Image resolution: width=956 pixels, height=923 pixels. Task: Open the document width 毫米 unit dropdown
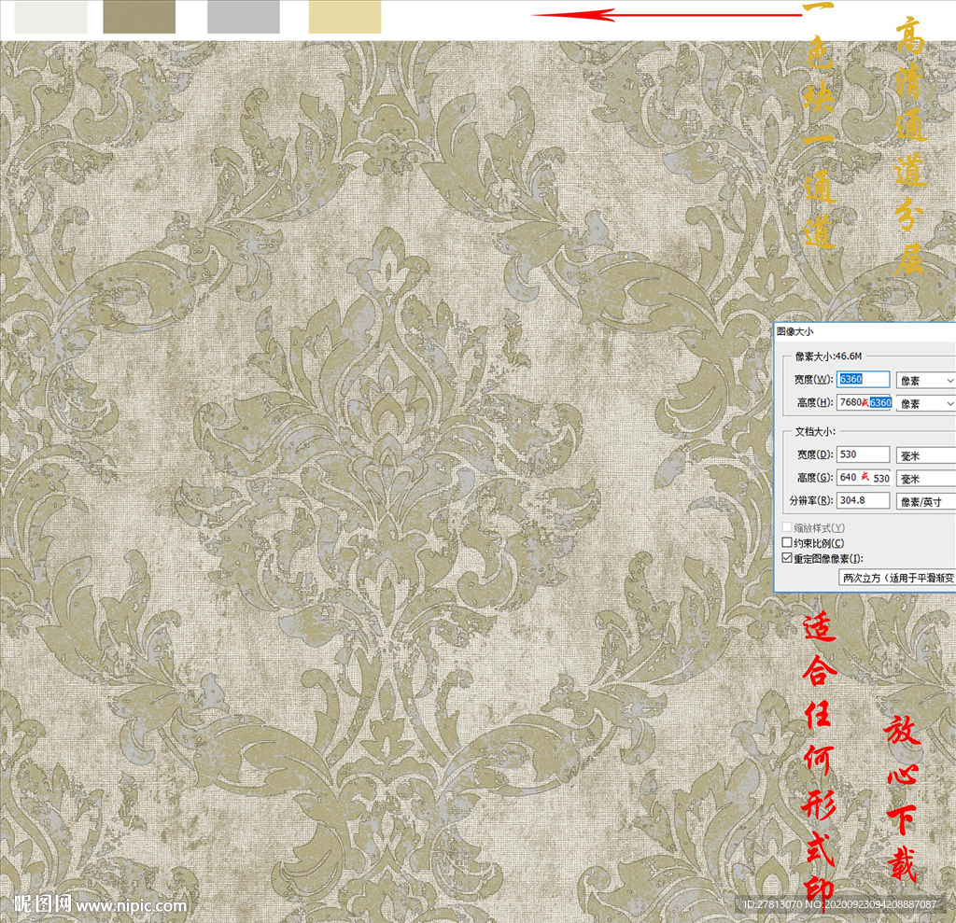925,455
